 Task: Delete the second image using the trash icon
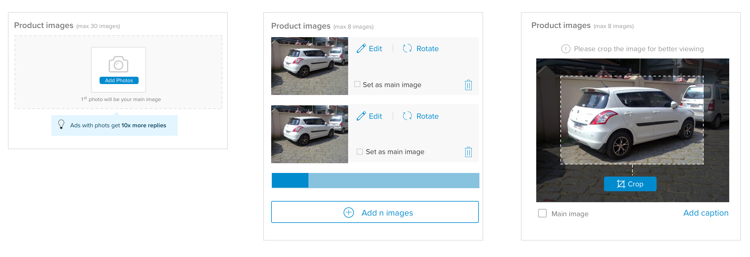[x=468, y=152]
